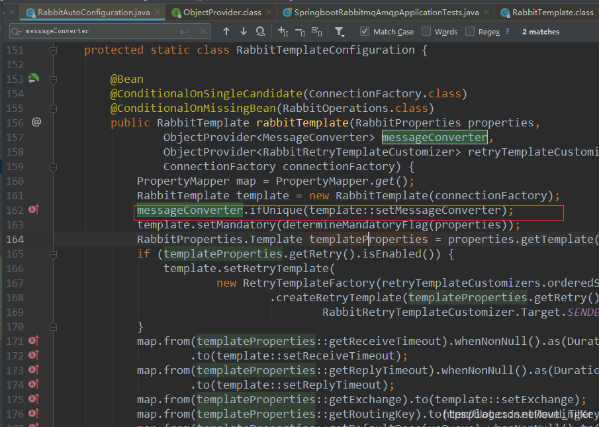Close the ObjectProvider.class tab
Screen dimensions: 599x427
(269, 12)
